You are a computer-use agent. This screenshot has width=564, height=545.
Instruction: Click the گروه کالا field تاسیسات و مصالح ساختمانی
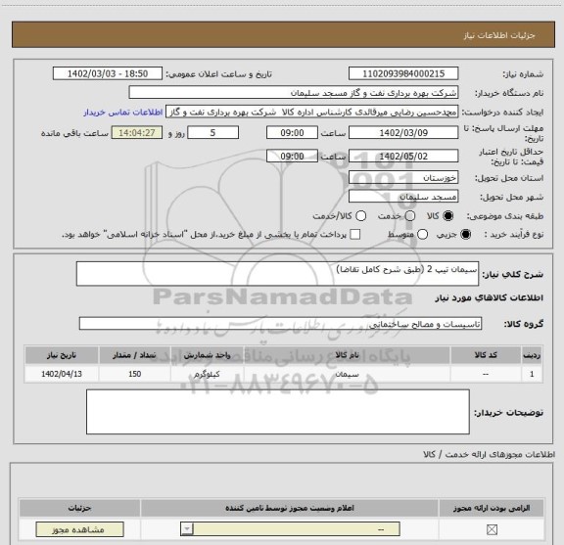click(280, 324)
